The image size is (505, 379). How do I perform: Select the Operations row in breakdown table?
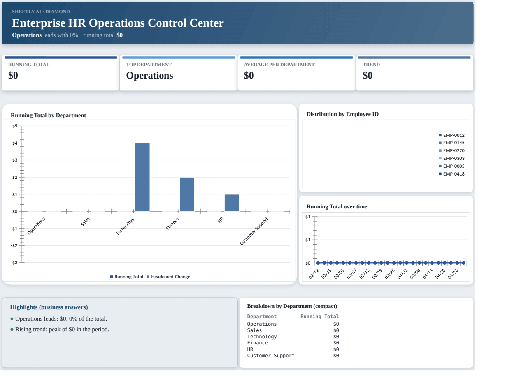pos(293,324)
